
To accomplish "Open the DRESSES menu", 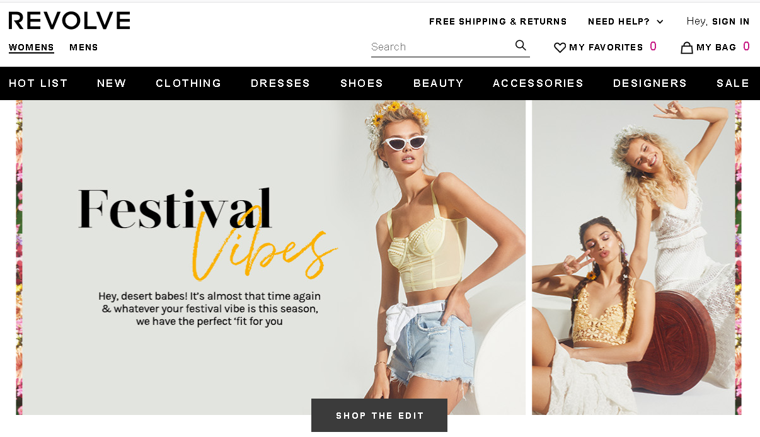I will pos(280,83).
